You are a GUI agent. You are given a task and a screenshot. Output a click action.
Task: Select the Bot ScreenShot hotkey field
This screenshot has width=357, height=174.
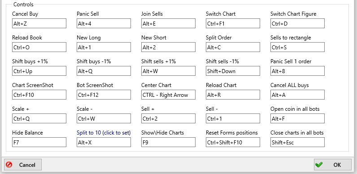104,95
